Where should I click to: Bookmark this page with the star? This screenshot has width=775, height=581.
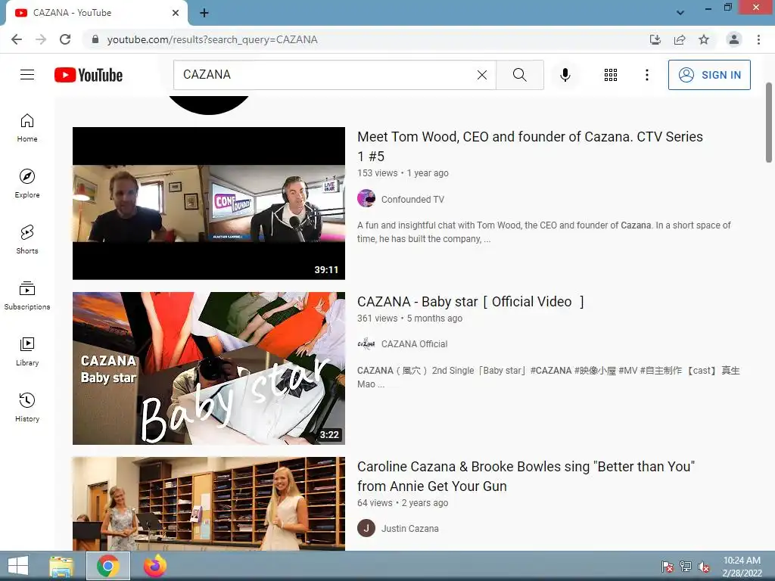(704, 39)
